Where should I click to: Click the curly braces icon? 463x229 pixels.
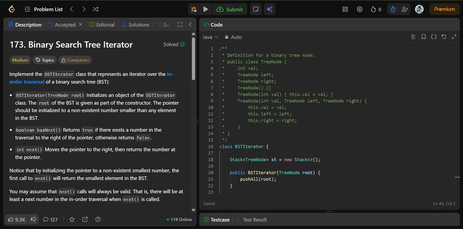434,37
